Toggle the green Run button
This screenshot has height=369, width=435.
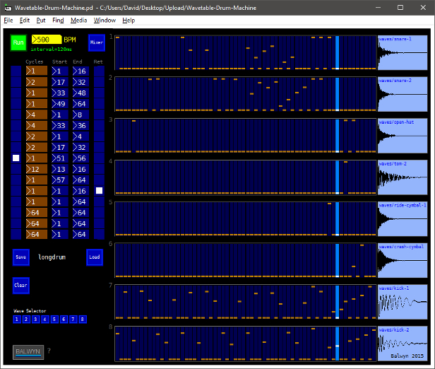(x=18, y=42)
